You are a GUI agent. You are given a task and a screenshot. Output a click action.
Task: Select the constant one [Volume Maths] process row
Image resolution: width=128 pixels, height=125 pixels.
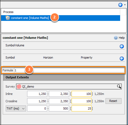pyautogui.click(x=60, y=18)
